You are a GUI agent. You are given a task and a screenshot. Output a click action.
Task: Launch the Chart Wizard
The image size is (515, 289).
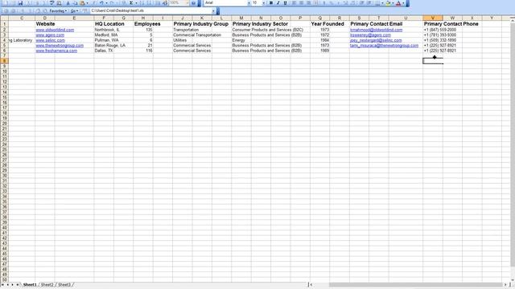pyautogui.click(x=158, y=3)
